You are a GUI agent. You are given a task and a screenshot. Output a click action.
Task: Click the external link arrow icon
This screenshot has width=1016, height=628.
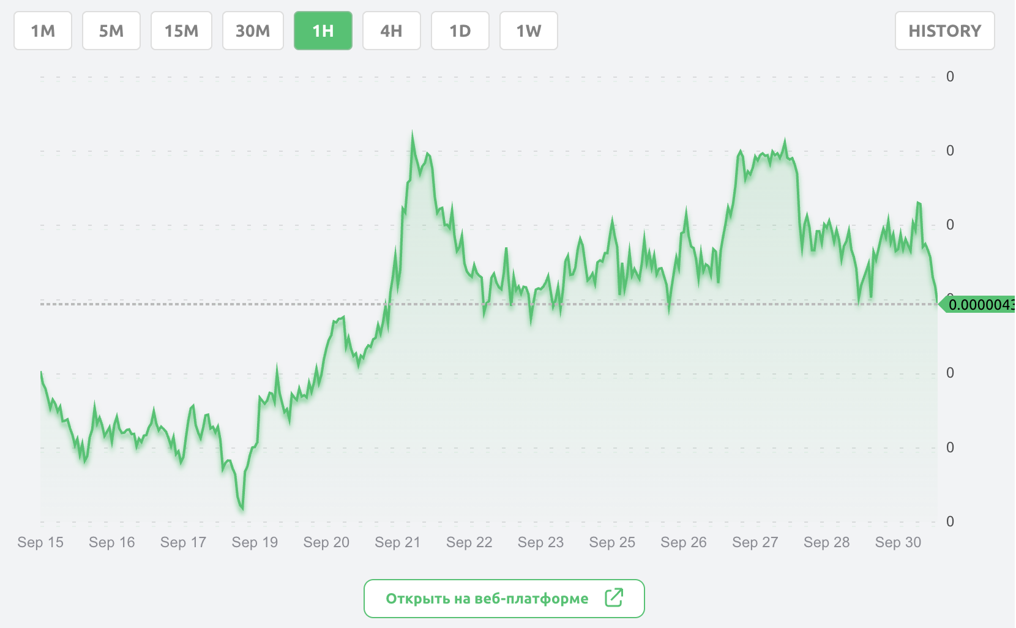point(614,598)
